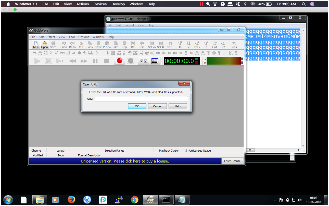329x206 pixels.
Task: Click the Pause playback button
Action: tap(95, 61)
